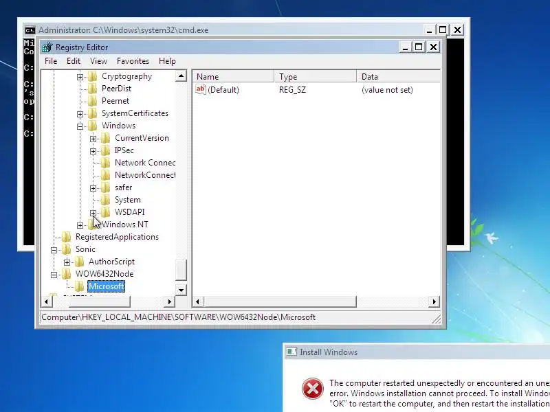Click the NetworkConnect folder icon
Viewport: 550px width, 412px height.
tap(105, 175)
